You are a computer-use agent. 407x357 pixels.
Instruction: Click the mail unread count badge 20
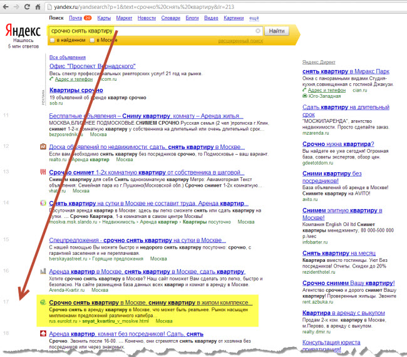[88, 18]
